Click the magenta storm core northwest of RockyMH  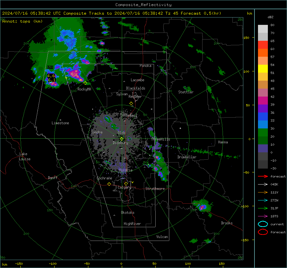coord(75,74)
